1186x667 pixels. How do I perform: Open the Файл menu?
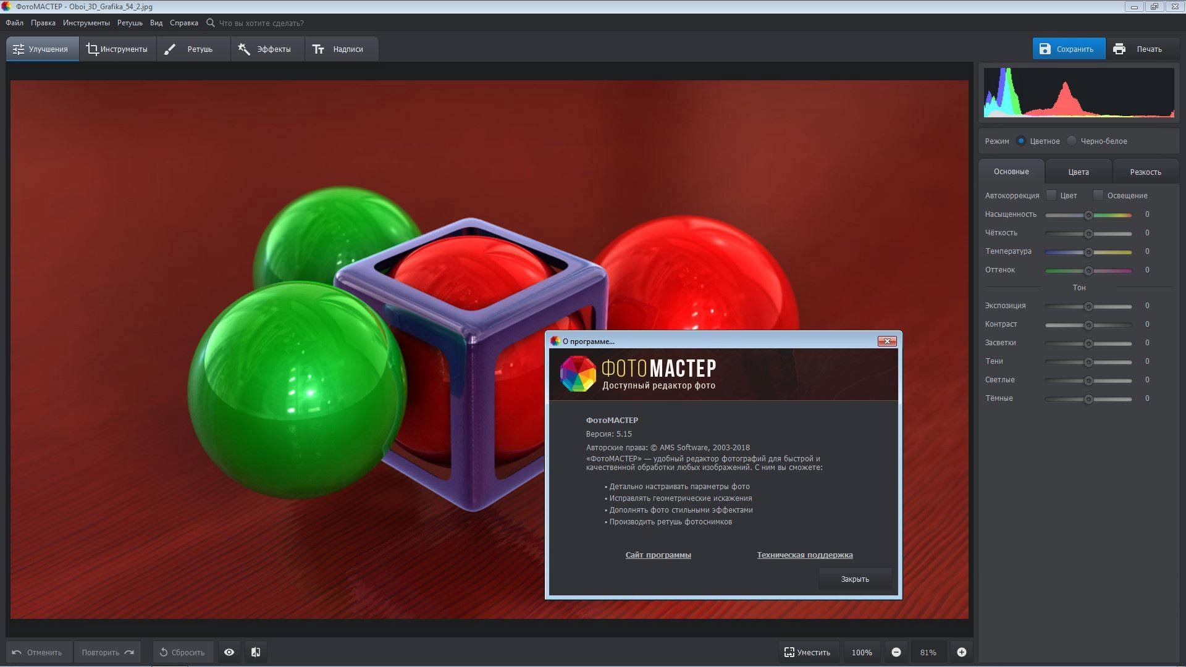pos(15,23)
